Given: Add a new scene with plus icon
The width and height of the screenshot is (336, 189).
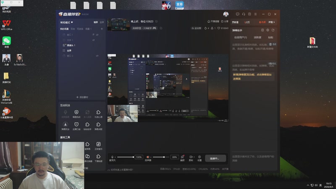Looking at the screenshot, I should [102, 29].
